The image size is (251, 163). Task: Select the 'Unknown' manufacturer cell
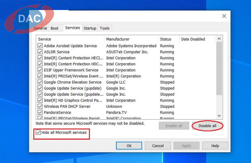[114, 107]
